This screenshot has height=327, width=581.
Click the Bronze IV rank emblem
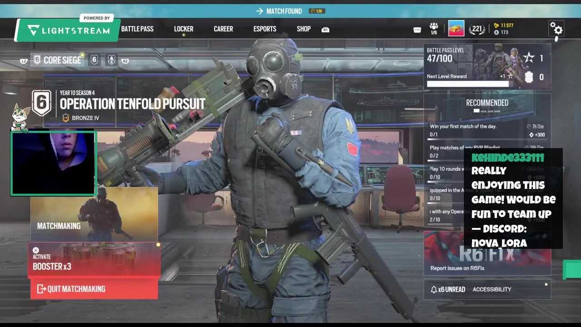(66, 118)
